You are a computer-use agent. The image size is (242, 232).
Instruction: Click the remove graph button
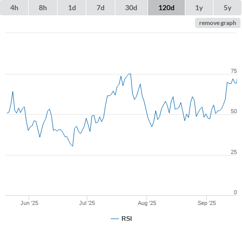coord(217,23)
